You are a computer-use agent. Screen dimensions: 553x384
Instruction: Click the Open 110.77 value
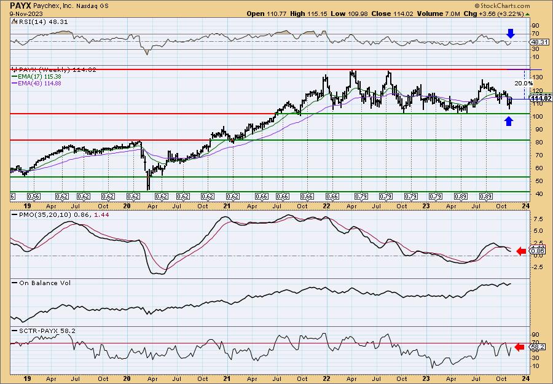click(267, 14)
